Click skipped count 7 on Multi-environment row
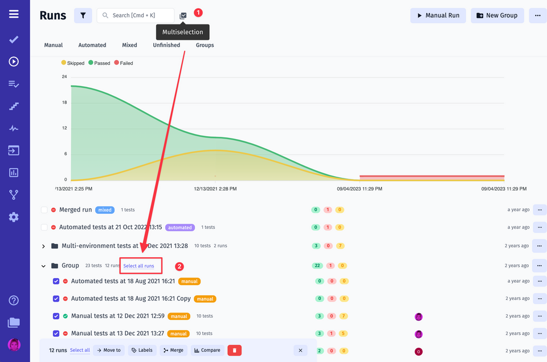 pos(340,246)
